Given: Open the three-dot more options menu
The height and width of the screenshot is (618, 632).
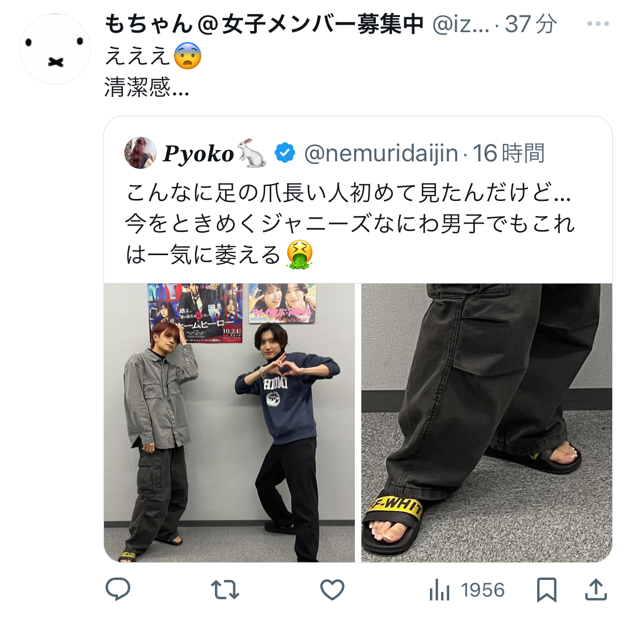Looking at the screenshot, I should point(598,24).
